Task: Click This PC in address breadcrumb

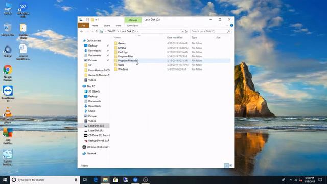Action: [111, 31]
